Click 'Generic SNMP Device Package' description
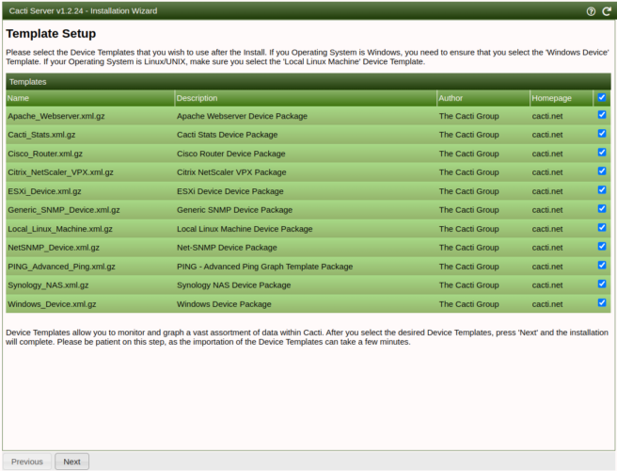 pyautogui.click(x=234, y=210)
